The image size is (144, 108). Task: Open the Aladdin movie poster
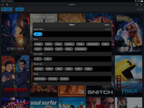44,91
